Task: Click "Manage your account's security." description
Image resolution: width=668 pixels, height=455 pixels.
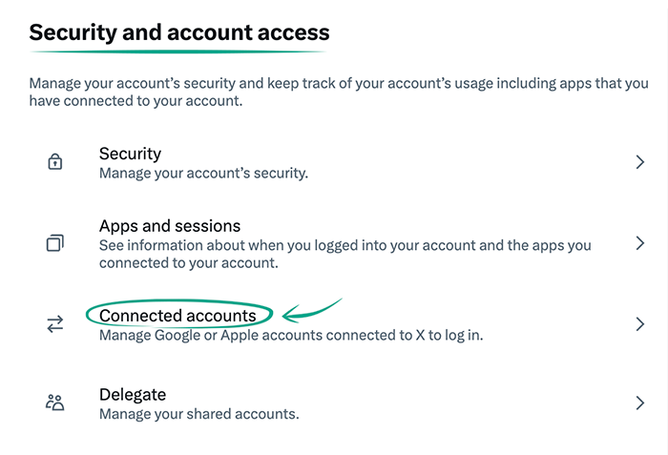Action: click(x=203, y=174)
